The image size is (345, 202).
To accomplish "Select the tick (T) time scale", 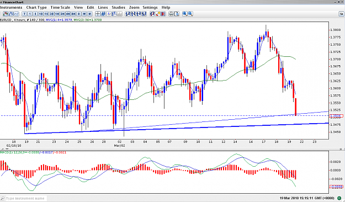I will point(24,14).
